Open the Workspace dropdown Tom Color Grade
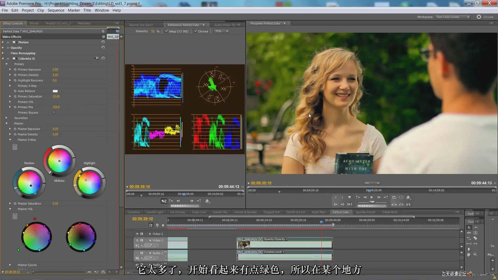498x280 pixels. coord(453,17)
